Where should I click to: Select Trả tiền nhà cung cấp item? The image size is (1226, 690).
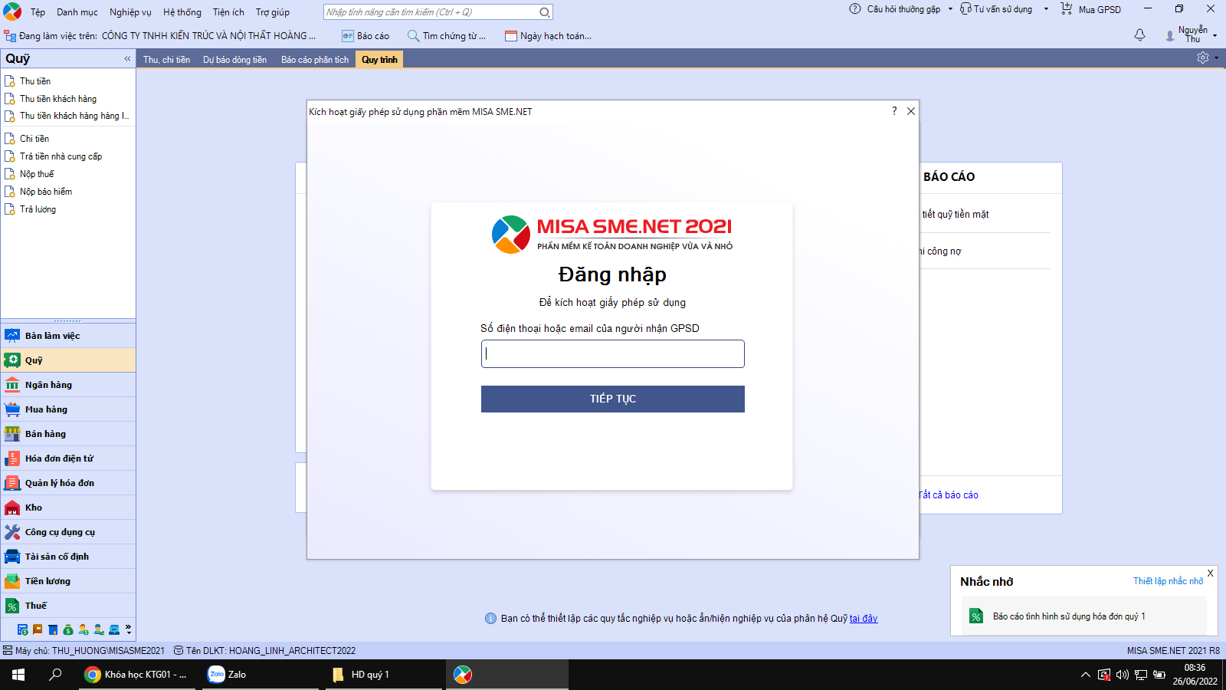[x=61, y=156]
